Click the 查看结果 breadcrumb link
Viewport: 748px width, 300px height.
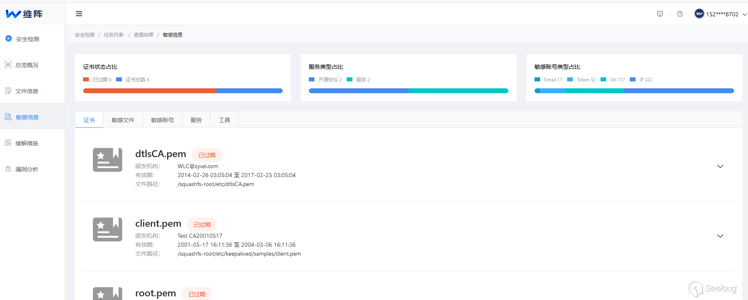(x=144, y=35)
